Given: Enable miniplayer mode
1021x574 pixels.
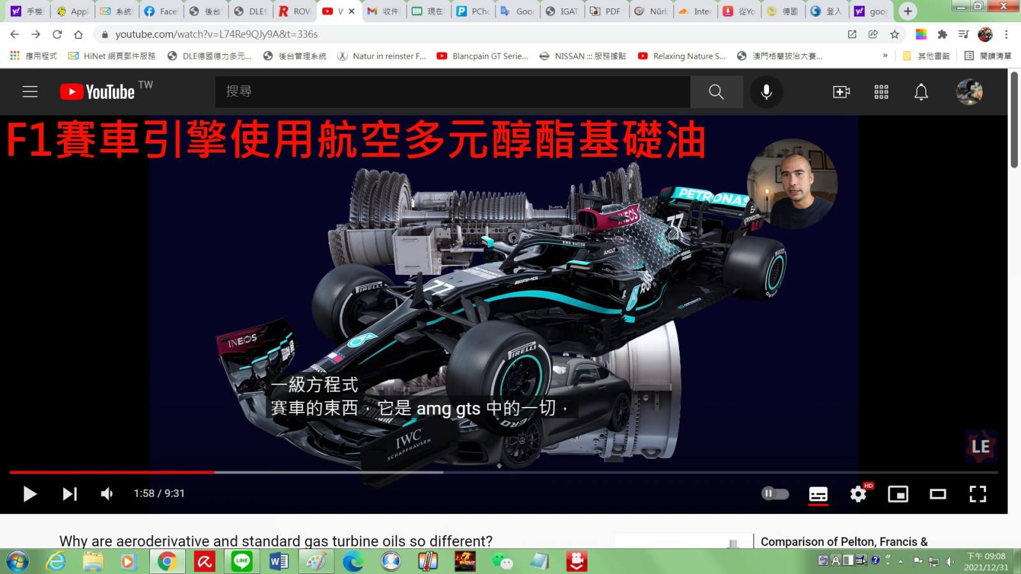Looking at the screenshot, I should [898, 494].
